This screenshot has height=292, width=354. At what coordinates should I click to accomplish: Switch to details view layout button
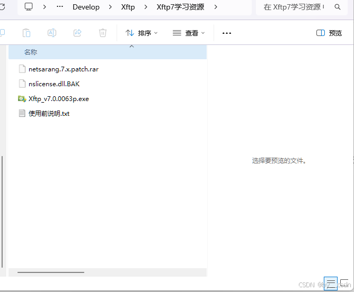pos(331,283)
